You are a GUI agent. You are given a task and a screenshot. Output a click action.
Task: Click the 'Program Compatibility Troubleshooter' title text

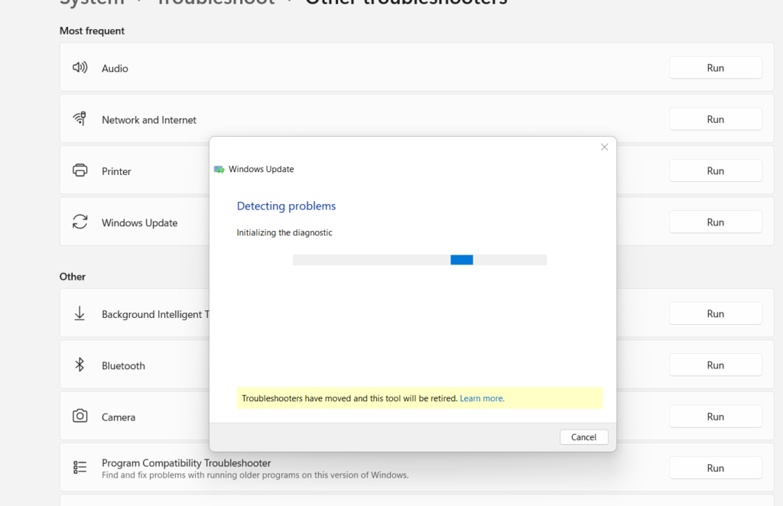point(187,463)
